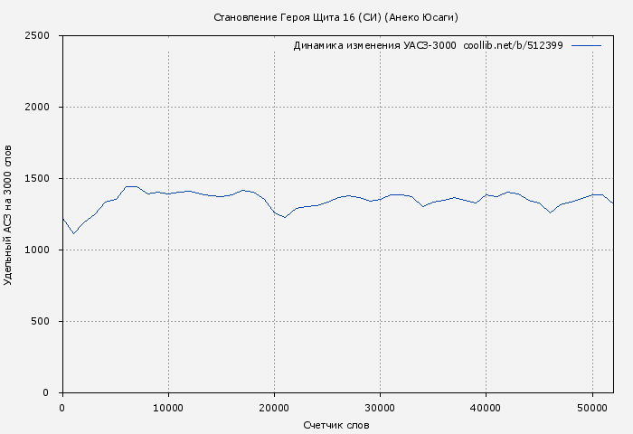This screenshot has height=434, width=633.
Task: Click the 20000 tick label on the x-axis
Action: point(274,408)
